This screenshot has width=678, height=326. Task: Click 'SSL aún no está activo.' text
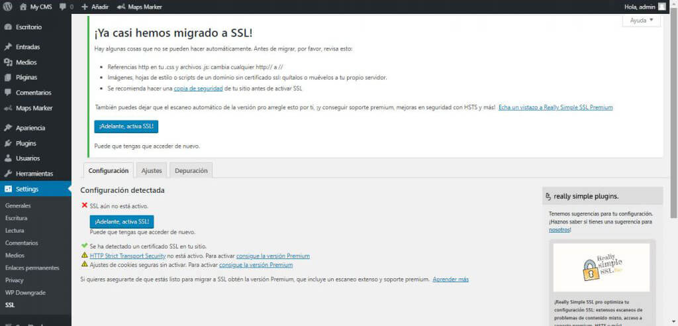119,206
